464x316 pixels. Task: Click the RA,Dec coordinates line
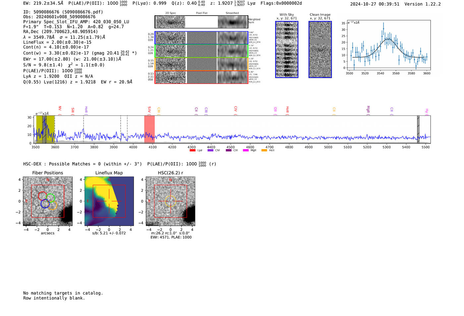pos(61,32)
